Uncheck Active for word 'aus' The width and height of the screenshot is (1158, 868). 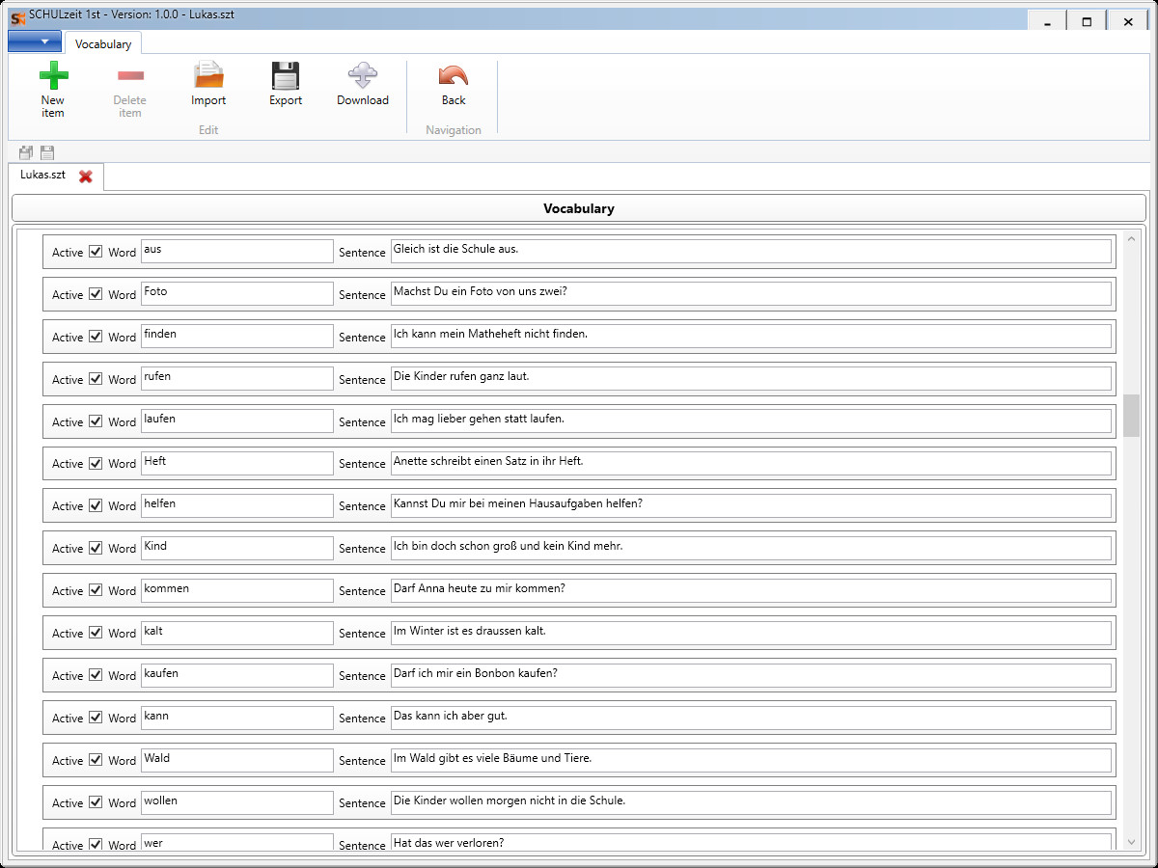pyautogui.click(x=96, y=252)
